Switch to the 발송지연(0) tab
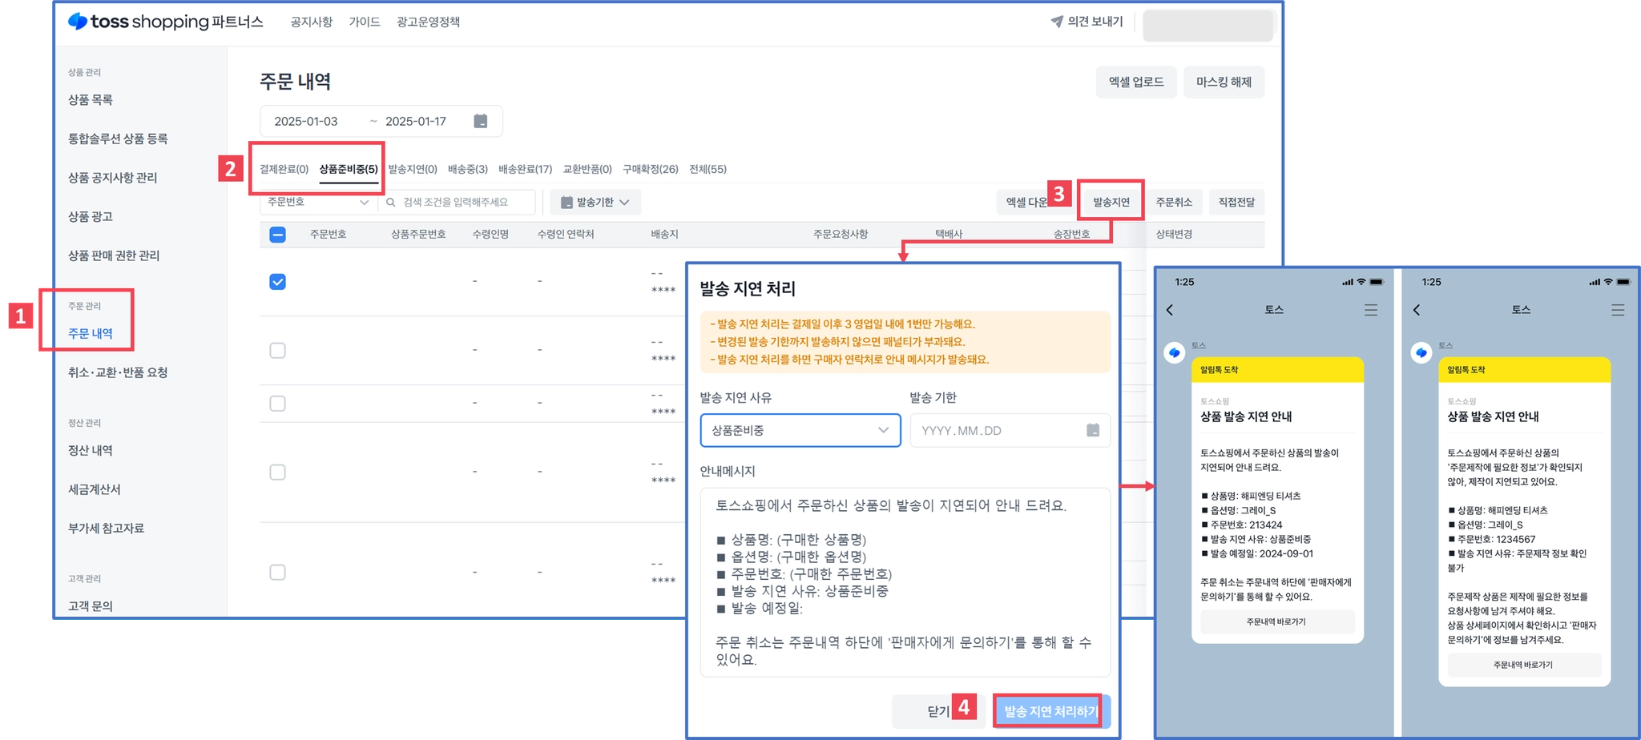 [x=413, y=169]
